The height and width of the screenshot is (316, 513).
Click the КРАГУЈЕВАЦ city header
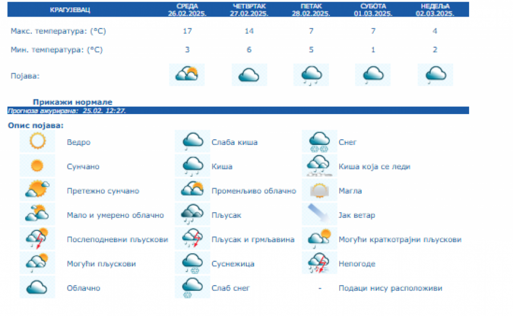(x=70, y=10)
